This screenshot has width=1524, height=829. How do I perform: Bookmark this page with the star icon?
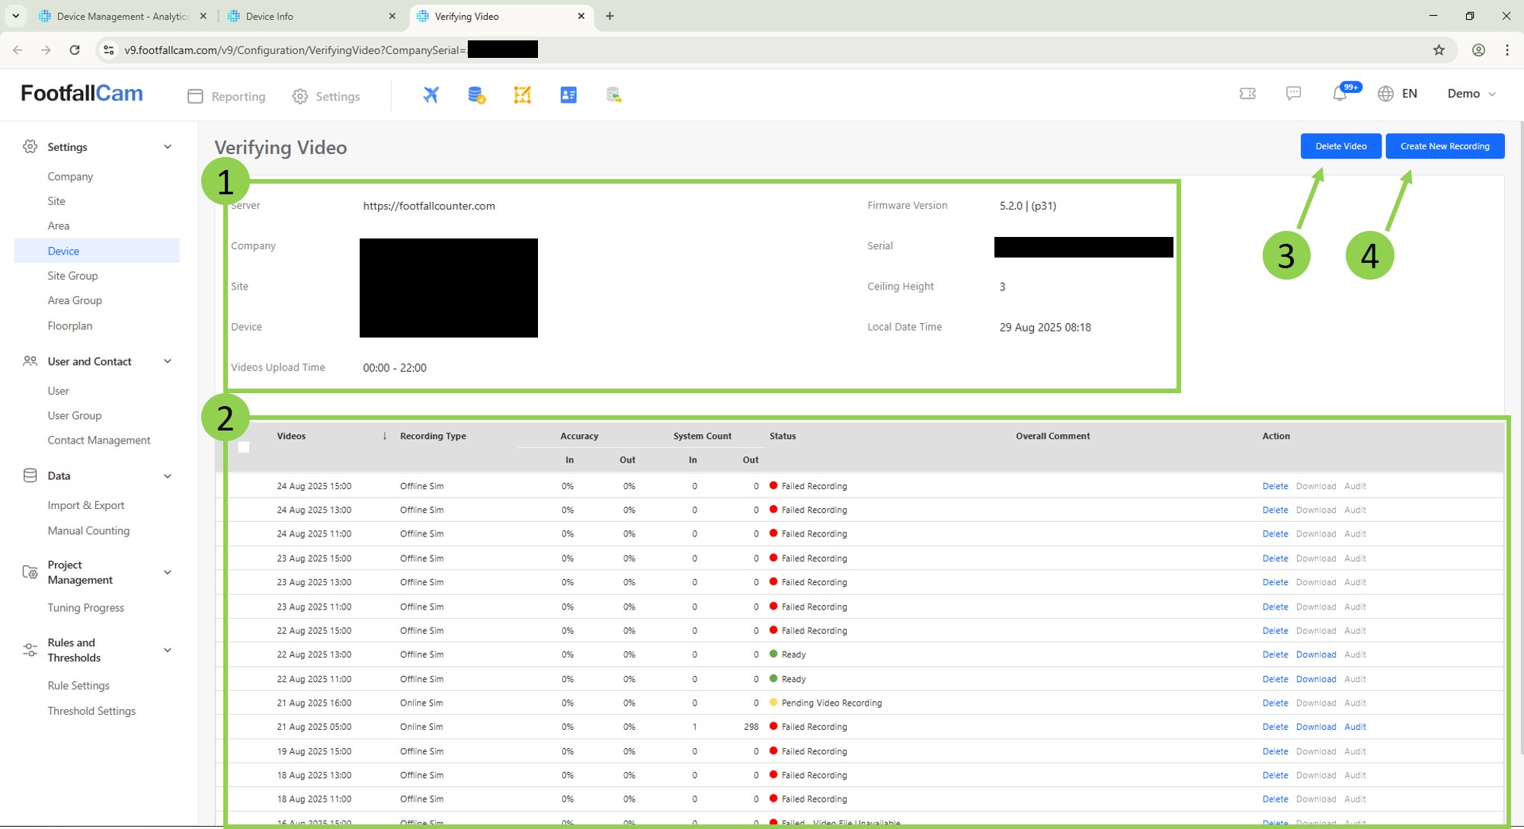coord(1439,50)
